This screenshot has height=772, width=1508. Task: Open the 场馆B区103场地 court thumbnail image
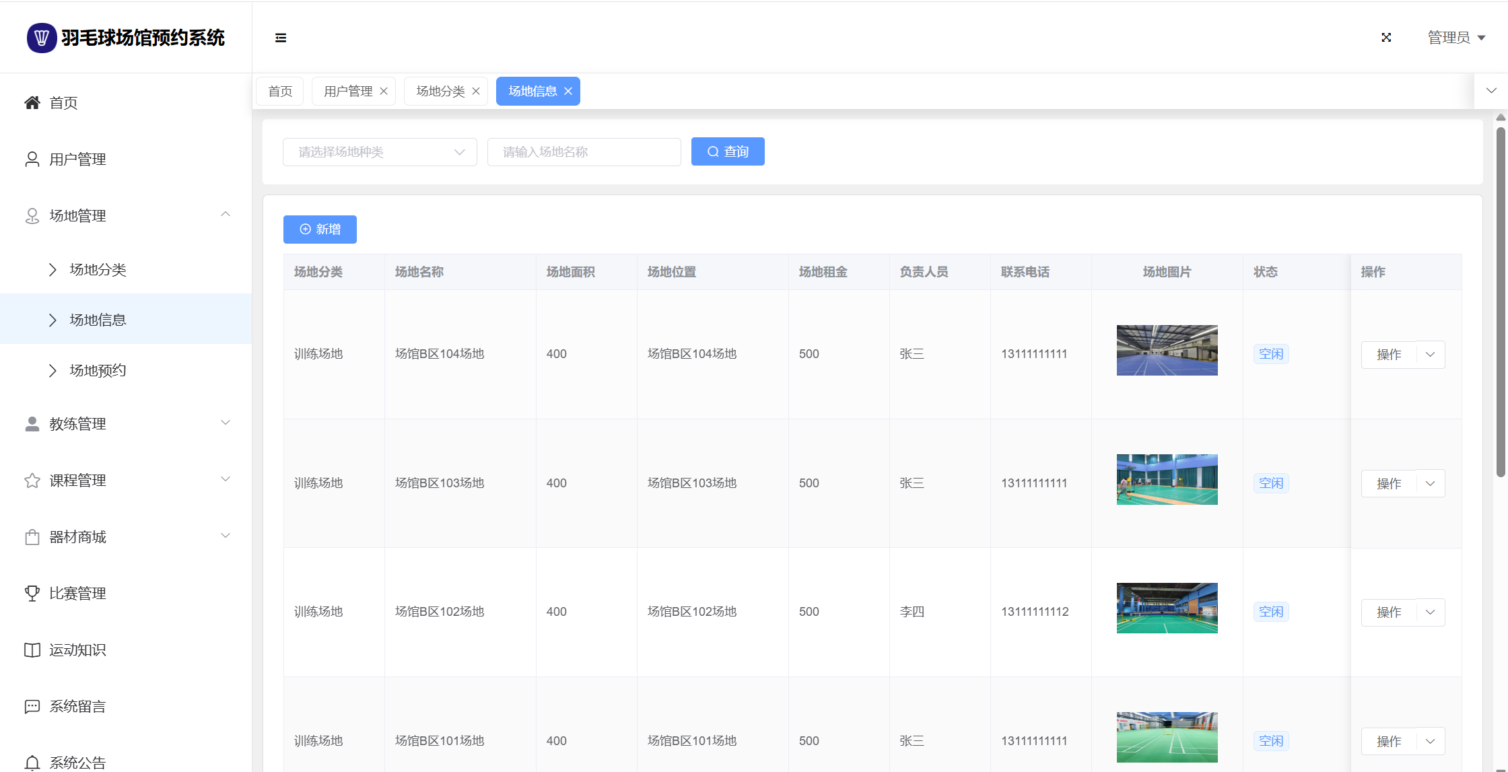1167,479
